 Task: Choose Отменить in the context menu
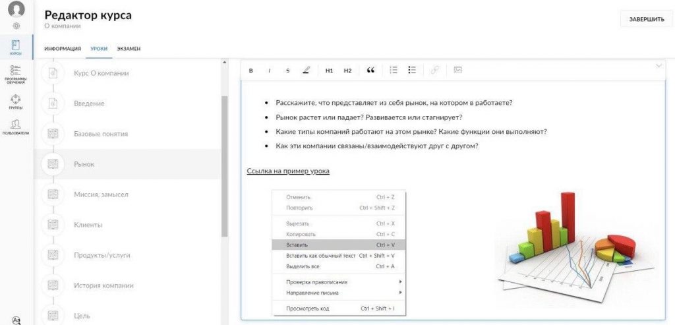(339, 197)
